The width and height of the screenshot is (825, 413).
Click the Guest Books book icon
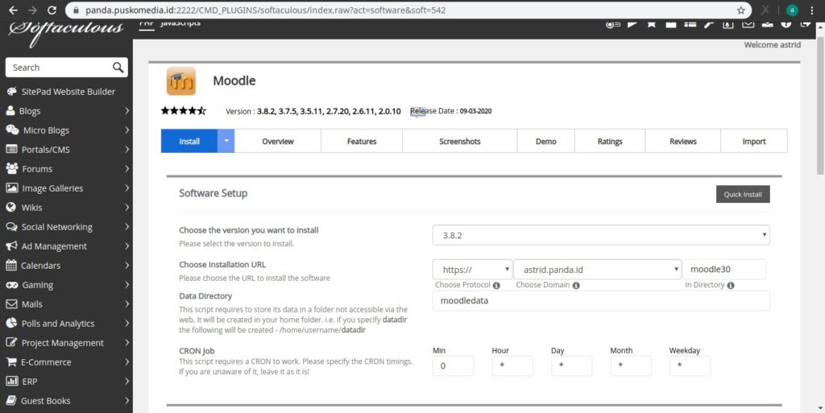coord(11,400)
